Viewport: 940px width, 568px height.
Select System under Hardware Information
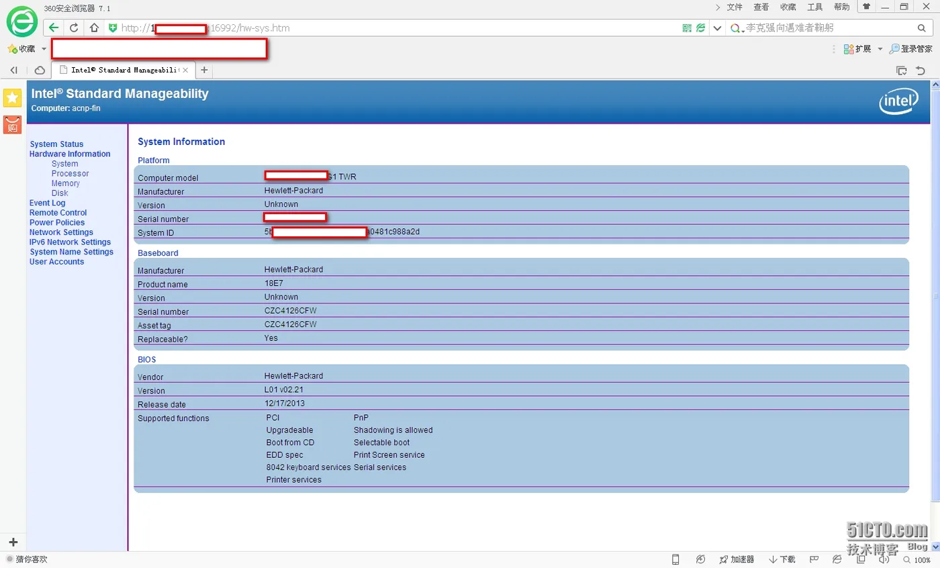tap(64, 164)
